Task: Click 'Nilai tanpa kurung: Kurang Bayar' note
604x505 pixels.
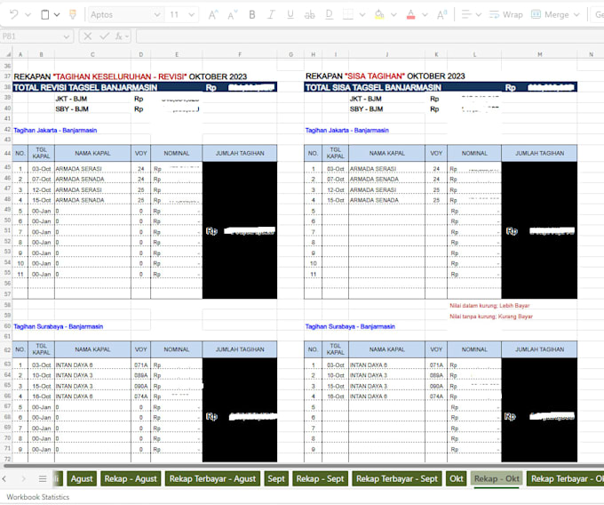Action: (x=491, y=317)
